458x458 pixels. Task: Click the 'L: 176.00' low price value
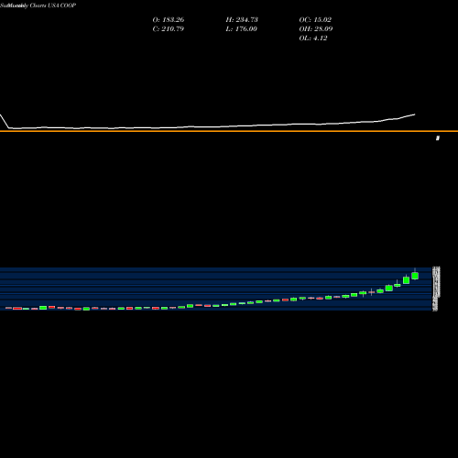coord(242,29)
